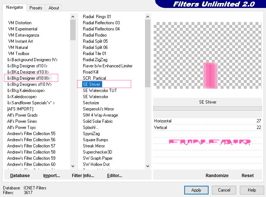Select the SE Watercolor filter
Viewport: 266px width, 197px height.
pos(95,97)
